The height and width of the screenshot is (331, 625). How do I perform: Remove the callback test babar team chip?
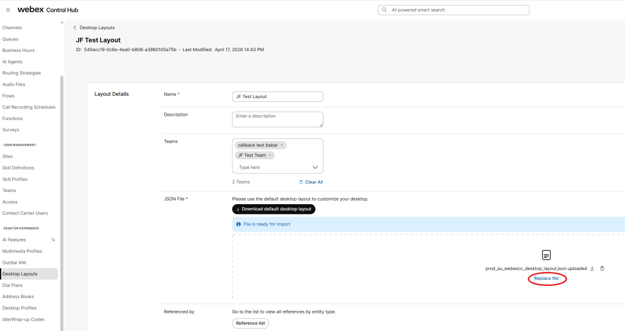click(x=282, y=145)
